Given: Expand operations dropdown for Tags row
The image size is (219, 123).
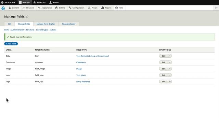Looking at the screenshot, I should coord(170,82).
